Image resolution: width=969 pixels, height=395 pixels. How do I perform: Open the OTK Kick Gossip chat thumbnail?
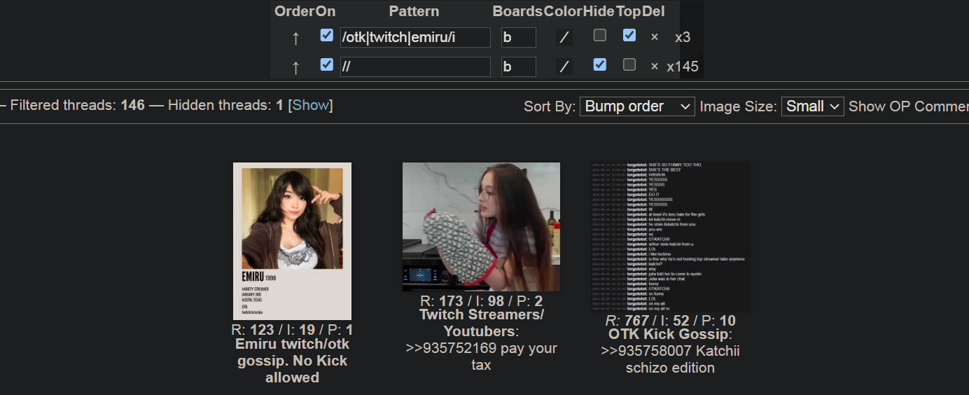[670, 237]
